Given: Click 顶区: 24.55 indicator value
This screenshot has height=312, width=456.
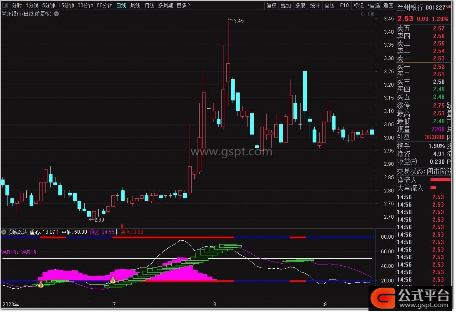Looking at the screenshot, I should pos(102,232).
